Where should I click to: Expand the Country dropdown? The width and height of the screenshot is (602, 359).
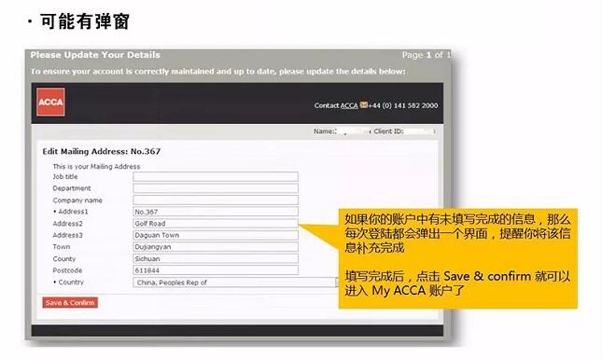(x=235, y=283)
